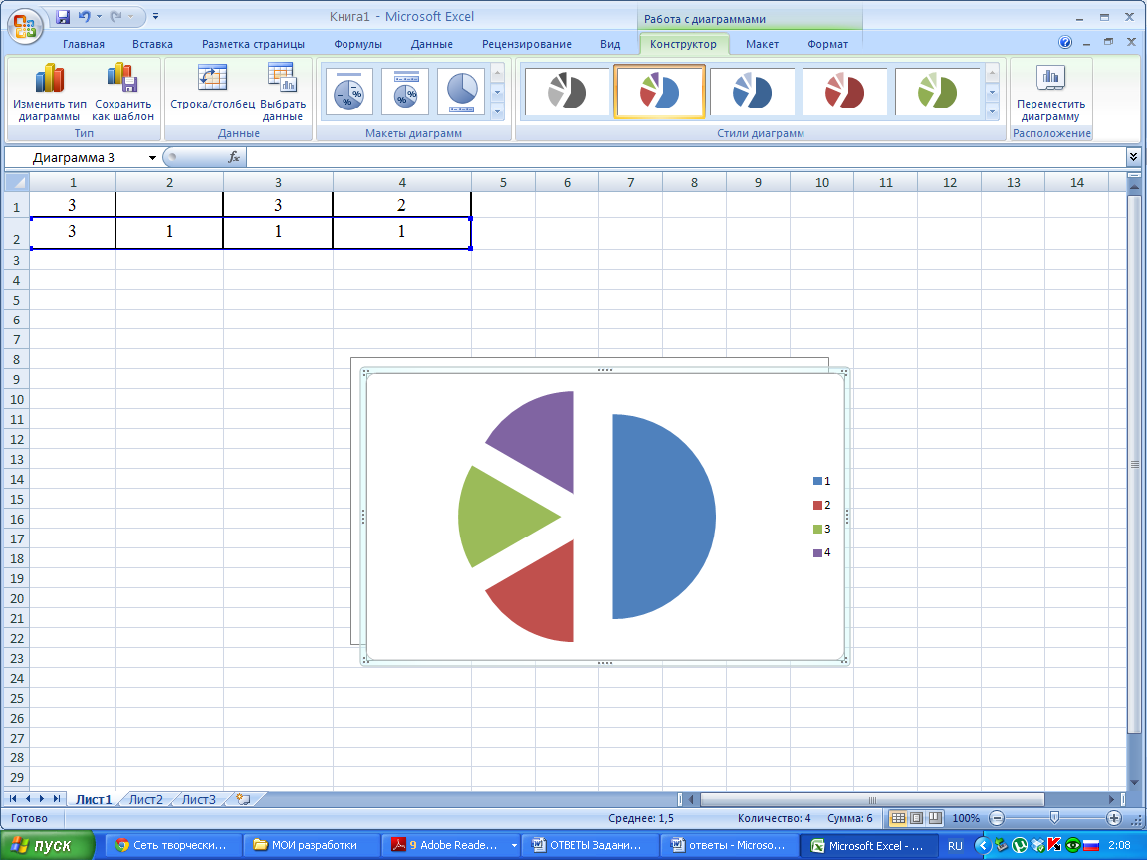This screenshot has height=860, width=1147.
Task: Zoom out with the minus button
Action: click(997, 818)
